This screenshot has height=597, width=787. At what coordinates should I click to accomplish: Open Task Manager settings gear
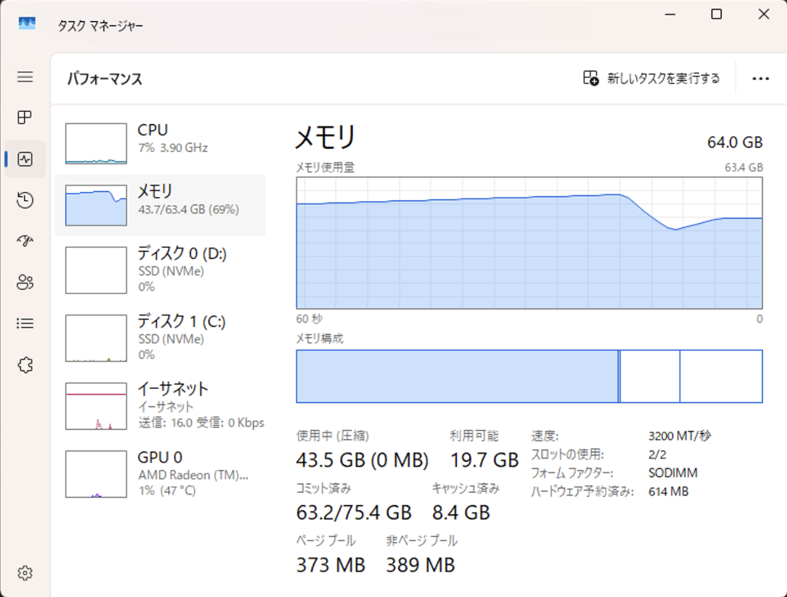25,573
